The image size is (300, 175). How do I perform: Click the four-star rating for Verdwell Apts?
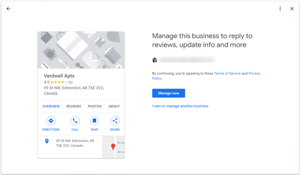tap(59, 82)
